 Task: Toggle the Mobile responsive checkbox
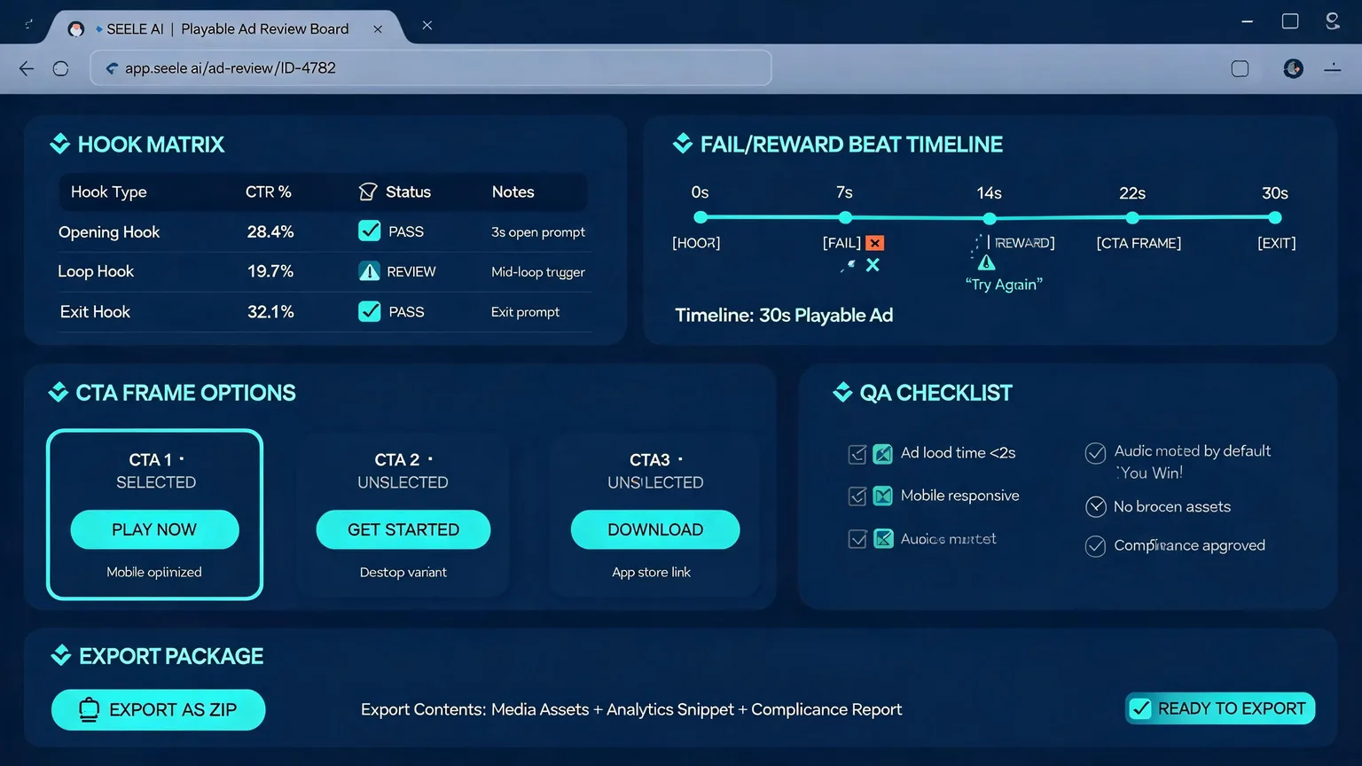(x=857, y=496)
